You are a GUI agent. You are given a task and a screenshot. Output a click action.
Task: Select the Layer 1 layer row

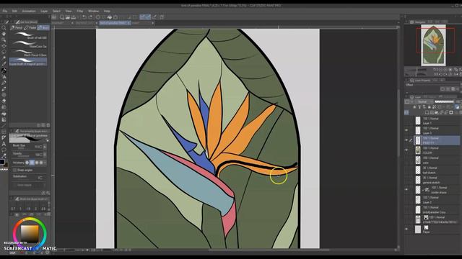[437, 120]
